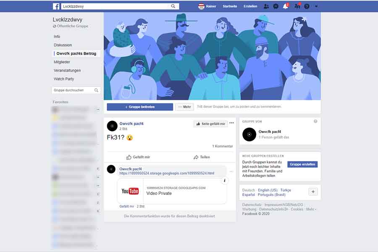Open friend requests icon in top bar

[266, 6]
